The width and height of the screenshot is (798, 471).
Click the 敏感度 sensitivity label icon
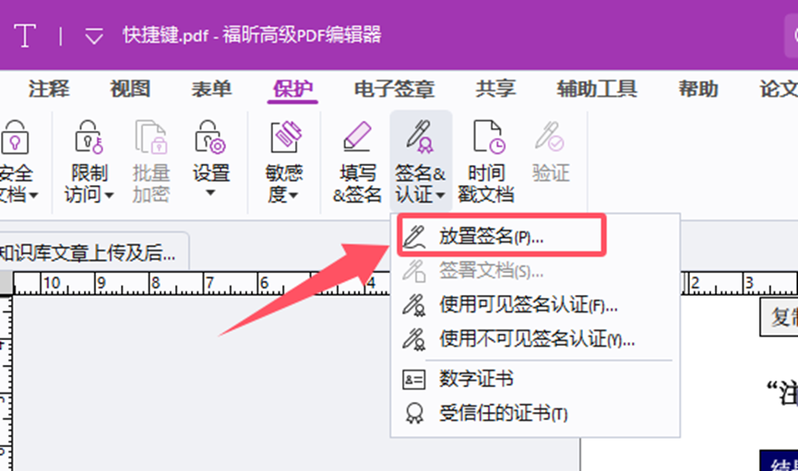[284, 138]
